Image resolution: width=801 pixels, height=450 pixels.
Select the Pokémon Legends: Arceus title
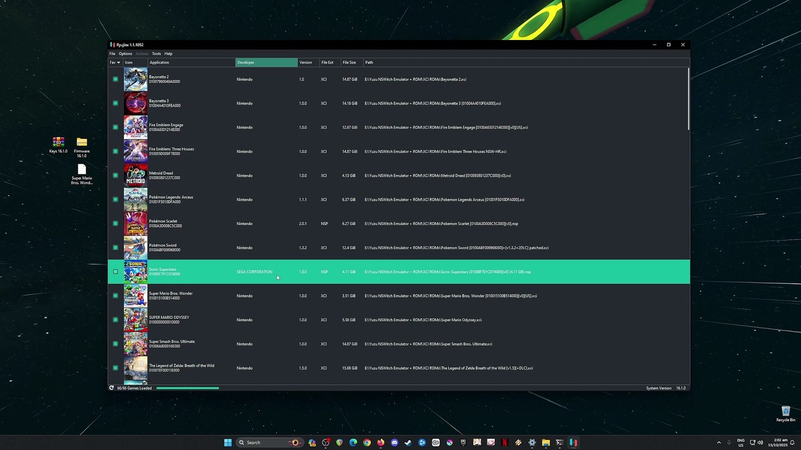[171, 197]
